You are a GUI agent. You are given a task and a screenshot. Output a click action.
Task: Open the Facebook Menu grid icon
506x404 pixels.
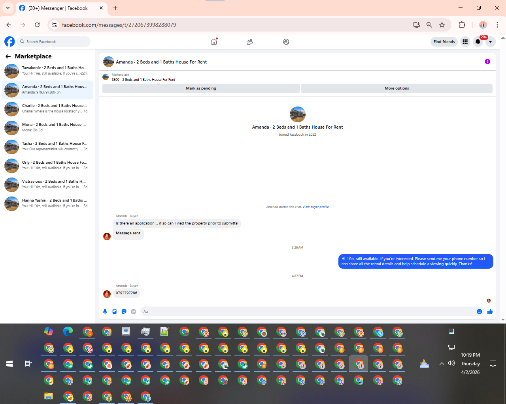pos(465,41)
